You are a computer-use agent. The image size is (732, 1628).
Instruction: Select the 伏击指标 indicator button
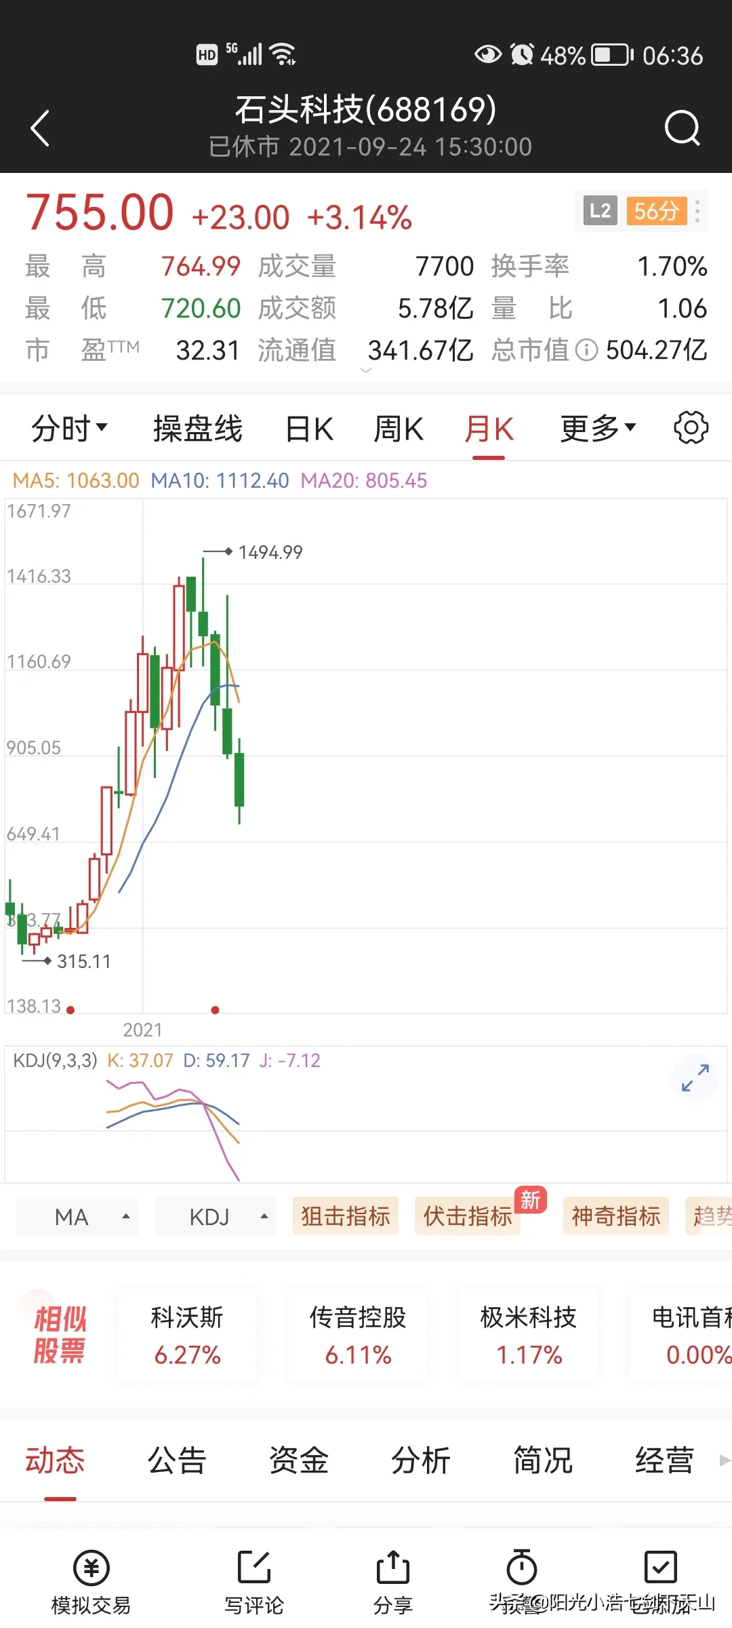point(468,1216)
